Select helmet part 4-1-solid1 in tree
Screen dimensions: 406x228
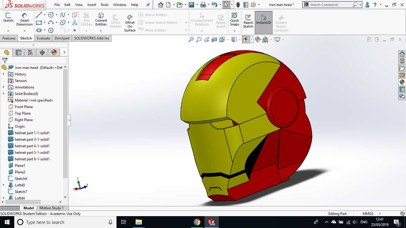coord(32,146)
